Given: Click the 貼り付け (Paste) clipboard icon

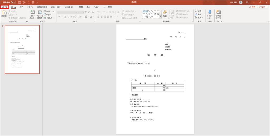Looking at the screenshot, I should [4, 12].
